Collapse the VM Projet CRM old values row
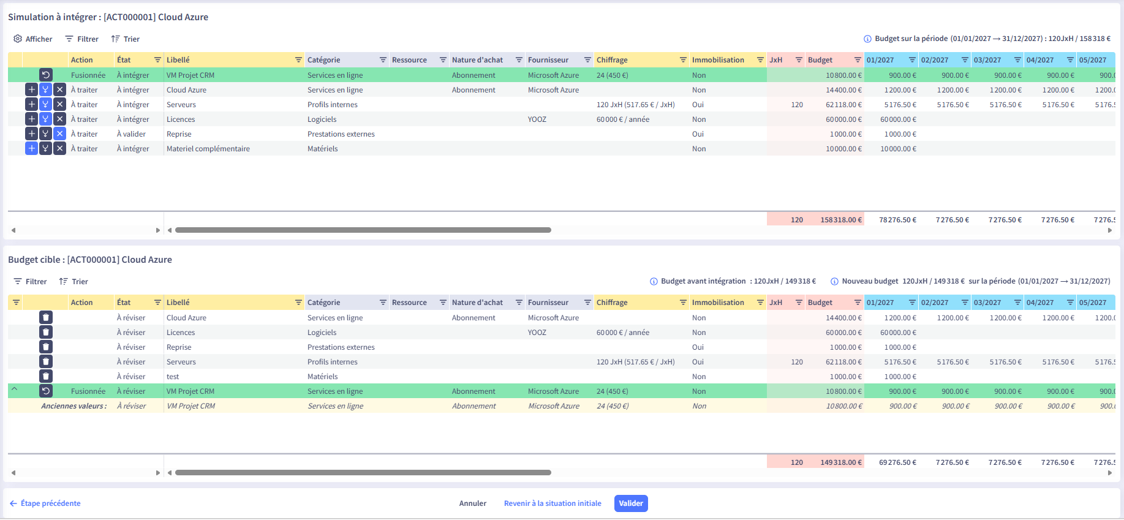The width and height of the screenshot is (1124, 520). [x=15, y=390]
